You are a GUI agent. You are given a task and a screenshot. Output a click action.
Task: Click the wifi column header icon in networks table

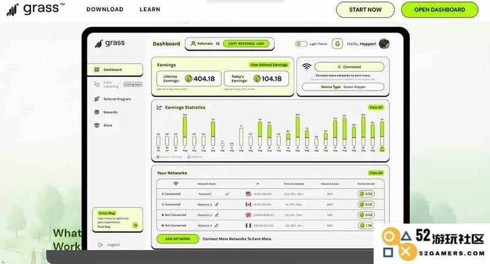coord(176,184)
